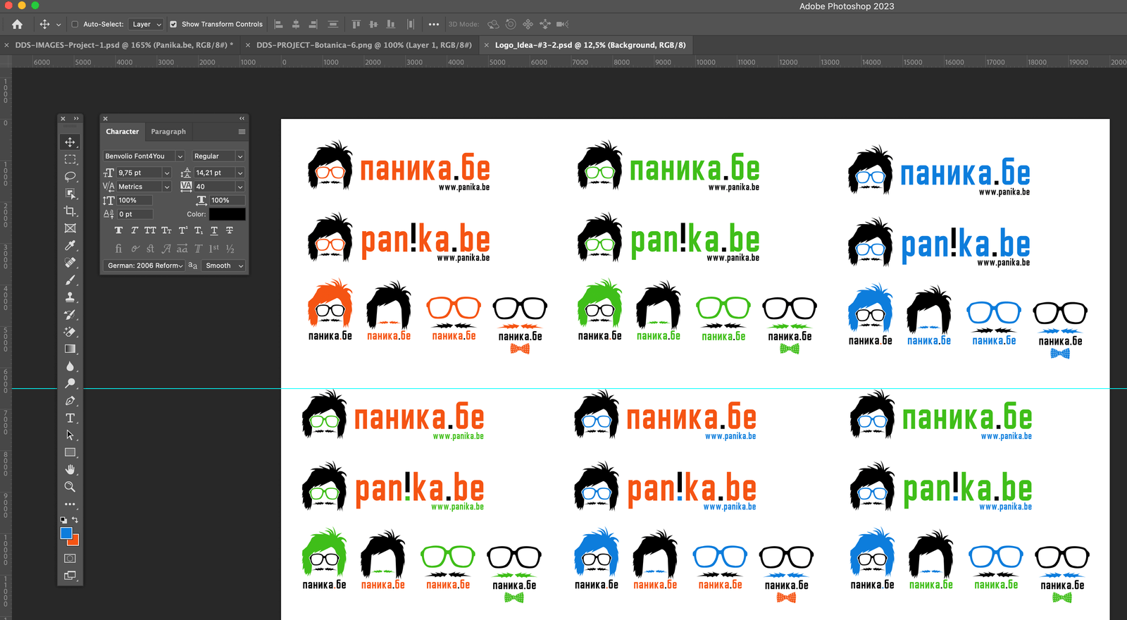Pick the Pen tool in toolbar
The height and width of the screenshot is (620, 1127).
point(70,400)
